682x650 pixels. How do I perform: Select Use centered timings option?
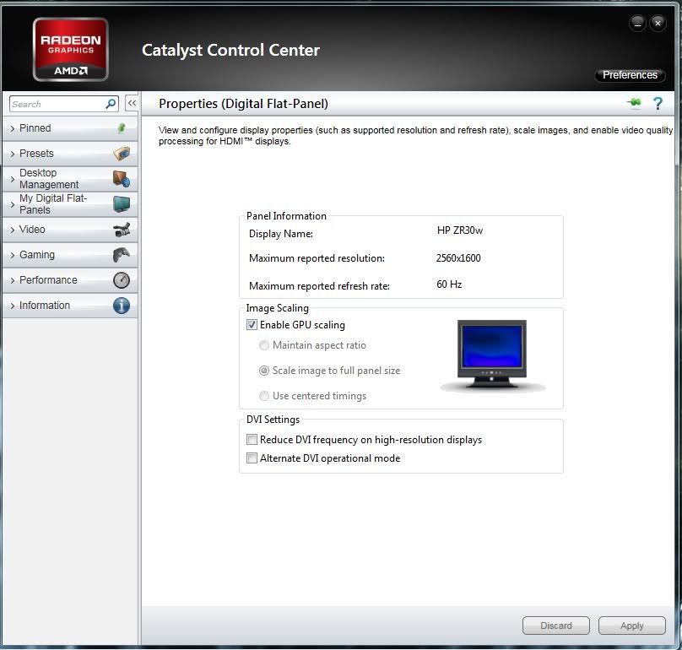click(x=264, y=396)
